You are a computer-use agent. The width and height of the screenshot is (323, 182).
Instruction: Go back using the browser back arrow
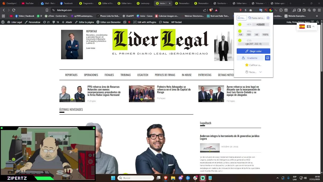4,10
